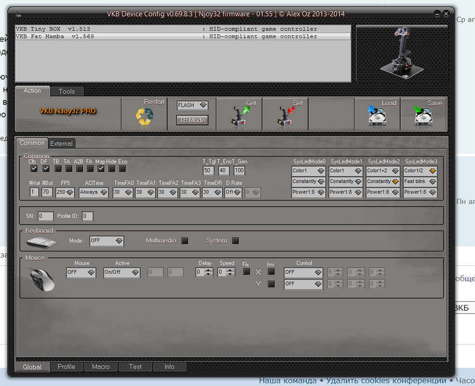Enable the FA checkbox
The width and height of the screenshot is (475, 386).
[x=90, y=168]
